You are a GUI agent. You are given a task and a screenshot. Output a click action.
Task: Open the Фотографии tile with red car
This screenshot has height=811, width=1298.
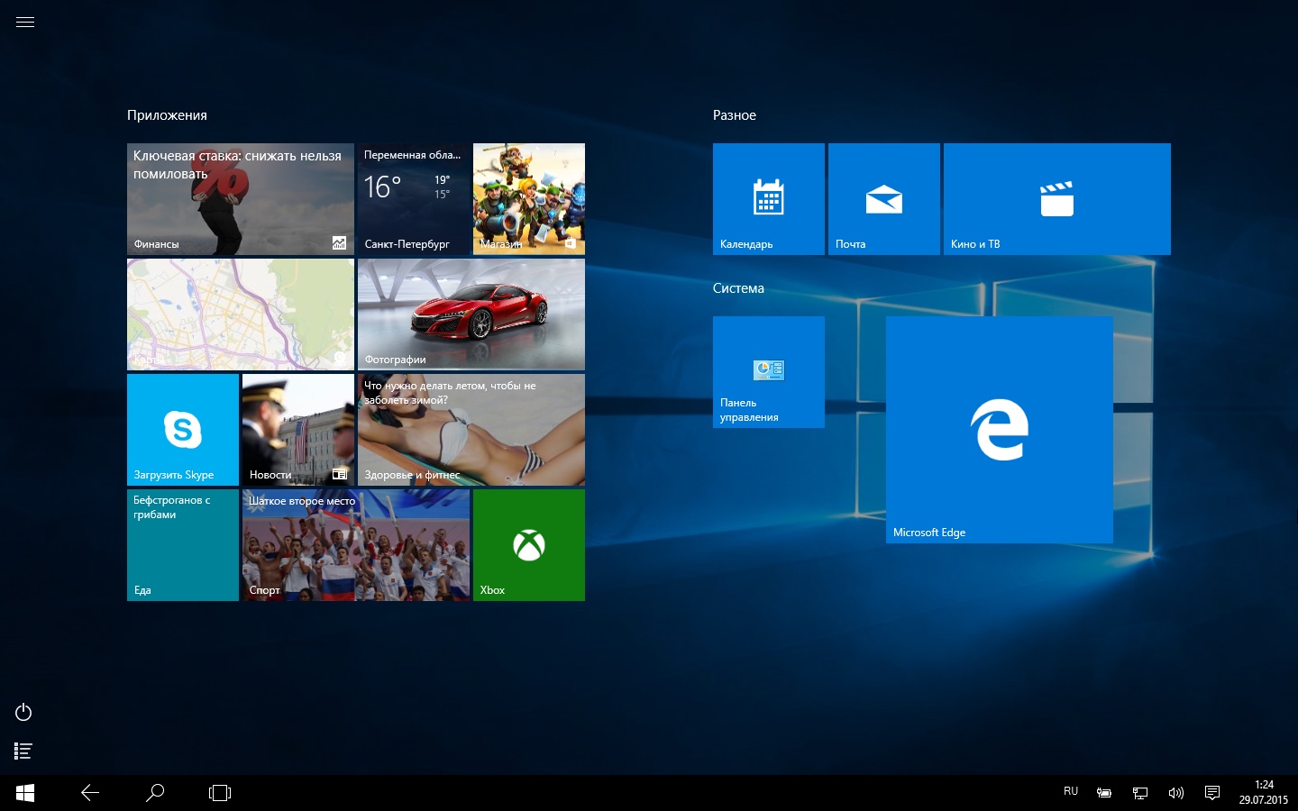(x=471, y=314)
